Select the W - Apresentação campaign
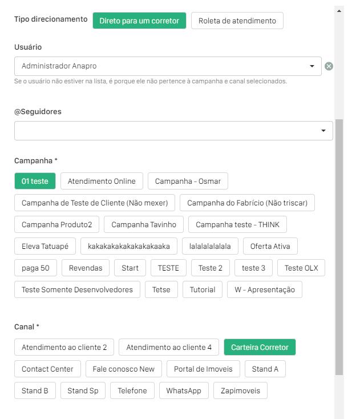Screen dimensions: 356x419 tap(264, 289)
